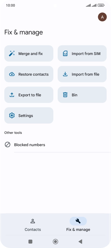Switch to the Contacts tab
The height and width of the screenshot is (248, 111).
click(x=33, y=225)
